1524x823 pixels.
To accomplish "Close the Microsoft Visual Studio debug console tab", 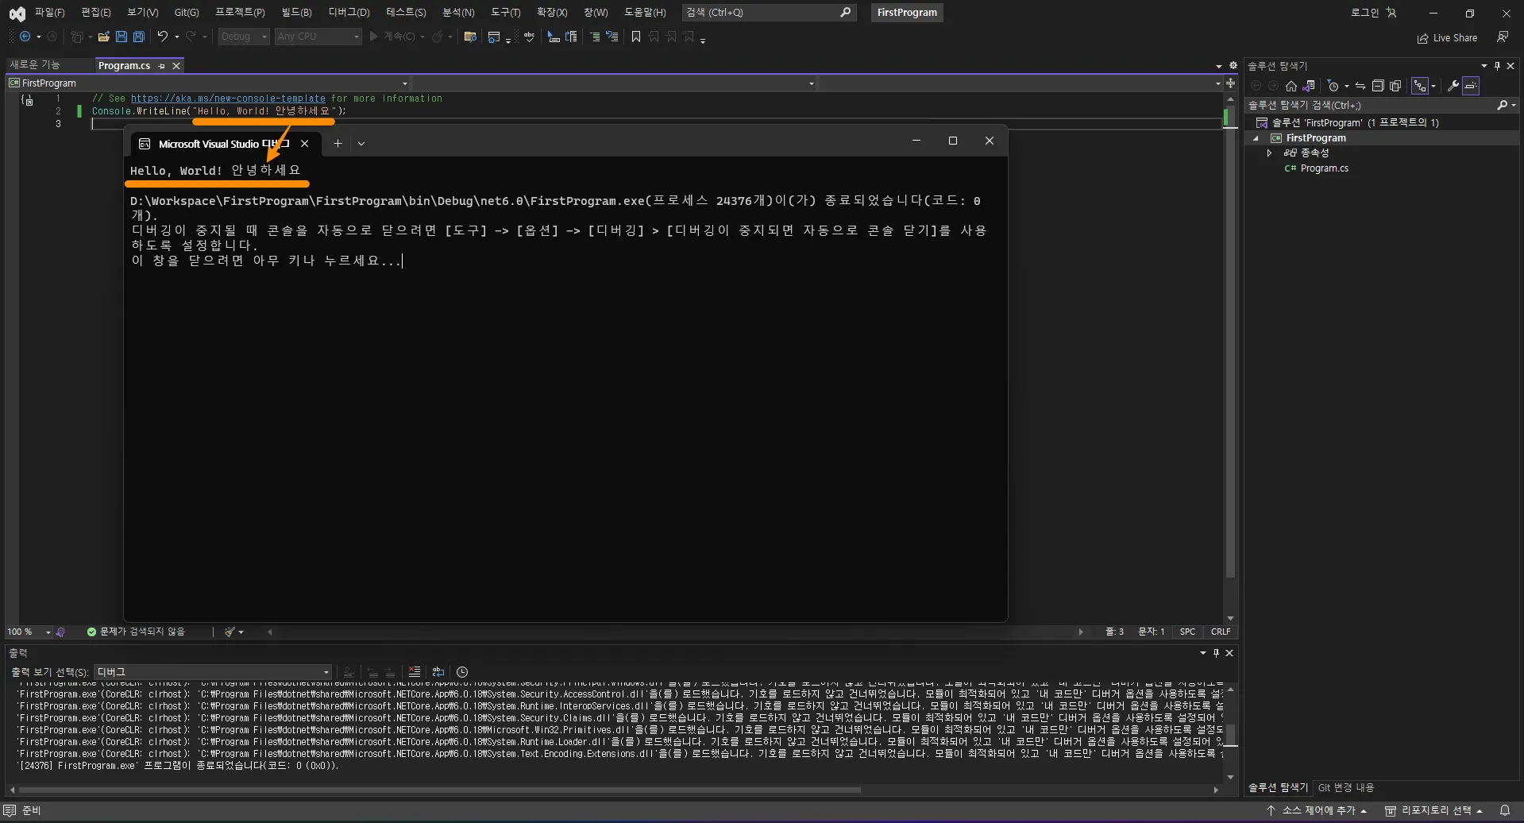I will coord(305,144).
